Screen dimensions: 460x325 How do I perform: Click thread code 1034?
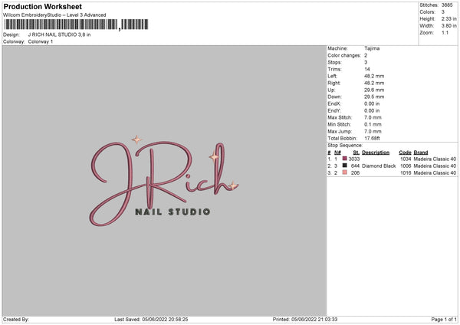pos(406,159)
